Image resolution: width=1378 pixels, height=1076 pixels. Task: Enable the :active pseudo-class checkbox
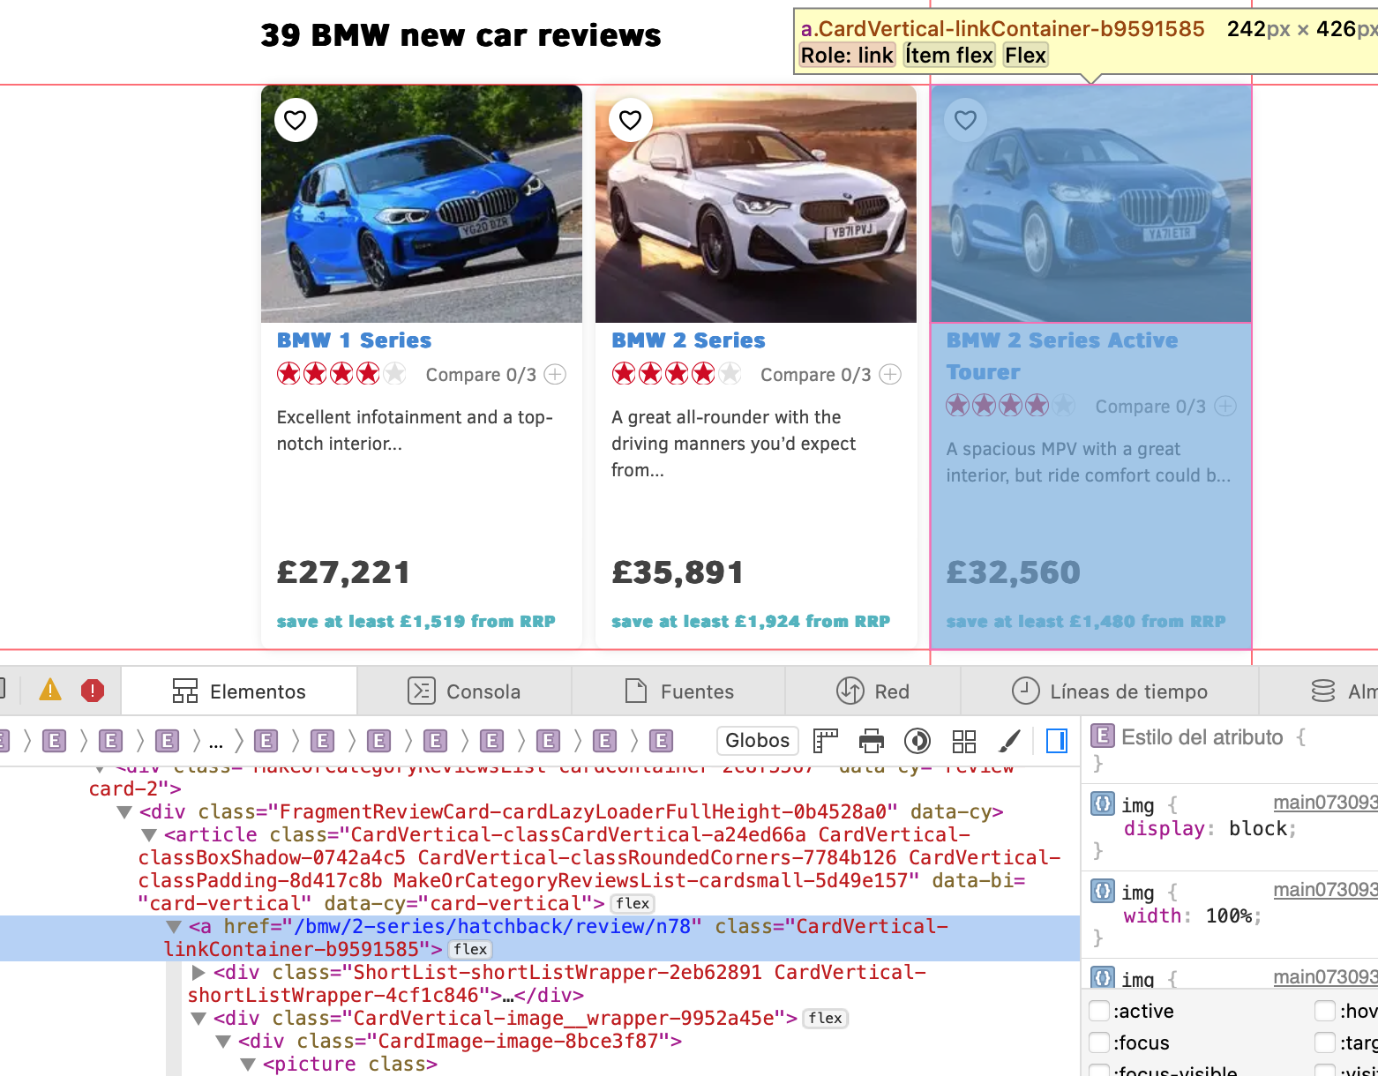point(1099,1011)
